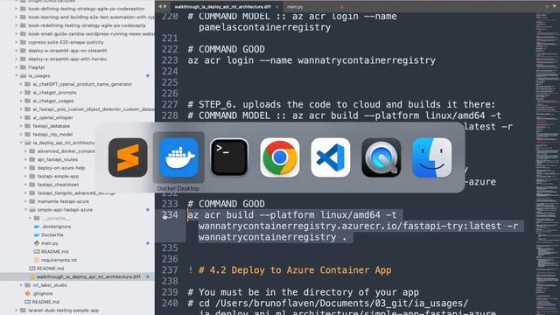The width and height of the screenshot is (560, 315).
Task: Select the deploy-a-streamlit-app-on-streamlit folder
Action: pyautogui.click(x=67, y=51)
